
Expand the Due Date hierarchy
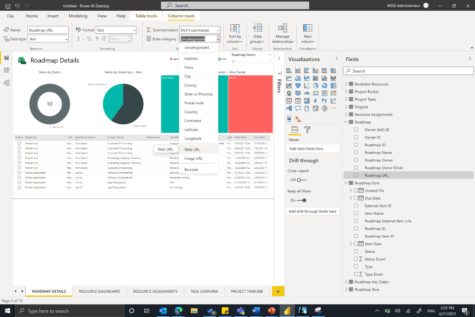[351, 198]
